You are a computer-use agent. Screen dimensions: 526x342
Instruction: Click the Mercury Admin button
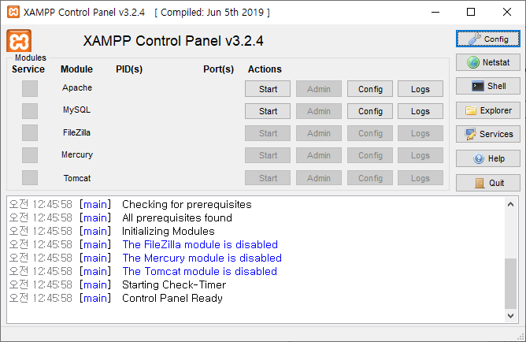pyautogui.click(x=319, y=155)
